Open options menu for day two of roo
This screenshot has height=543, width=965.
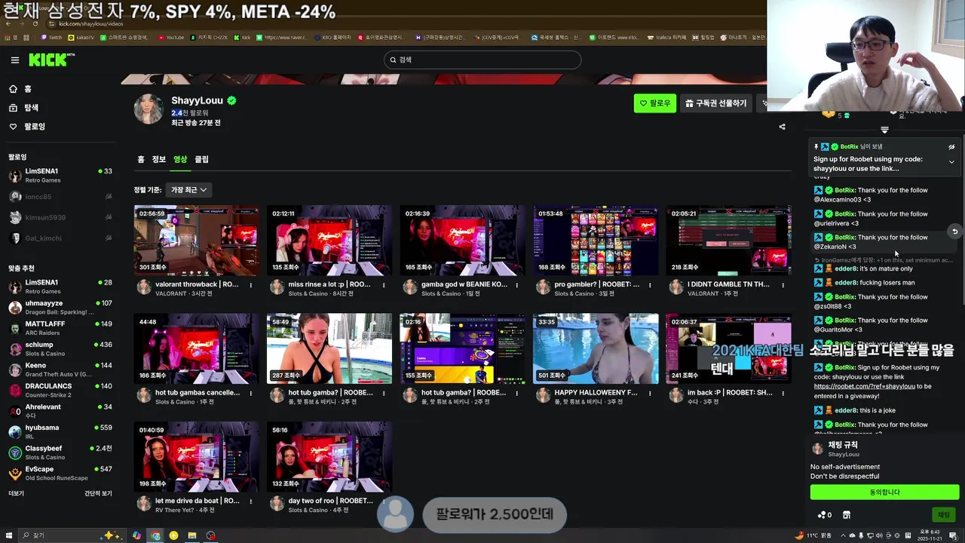tap(384, 502)
